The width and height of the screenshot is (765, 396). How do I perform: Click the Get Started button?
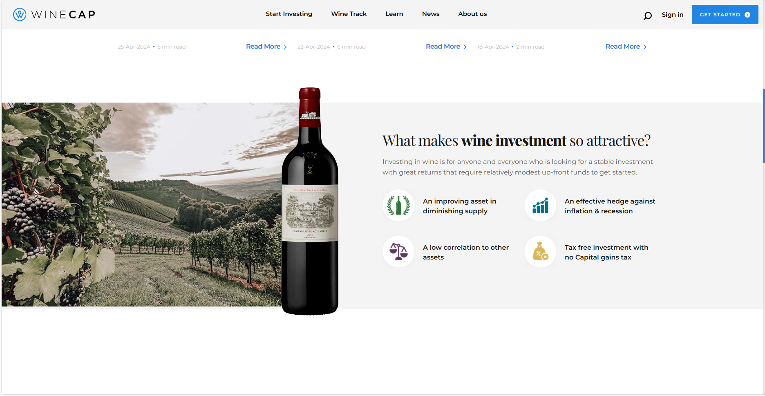725,15
